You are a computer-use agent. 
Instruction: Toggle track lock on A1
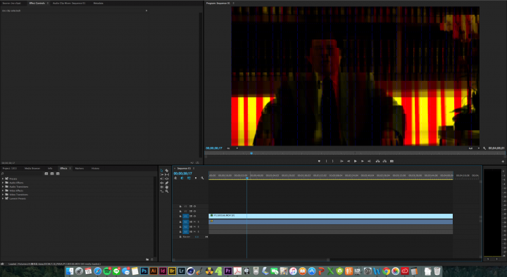(180, 221)
